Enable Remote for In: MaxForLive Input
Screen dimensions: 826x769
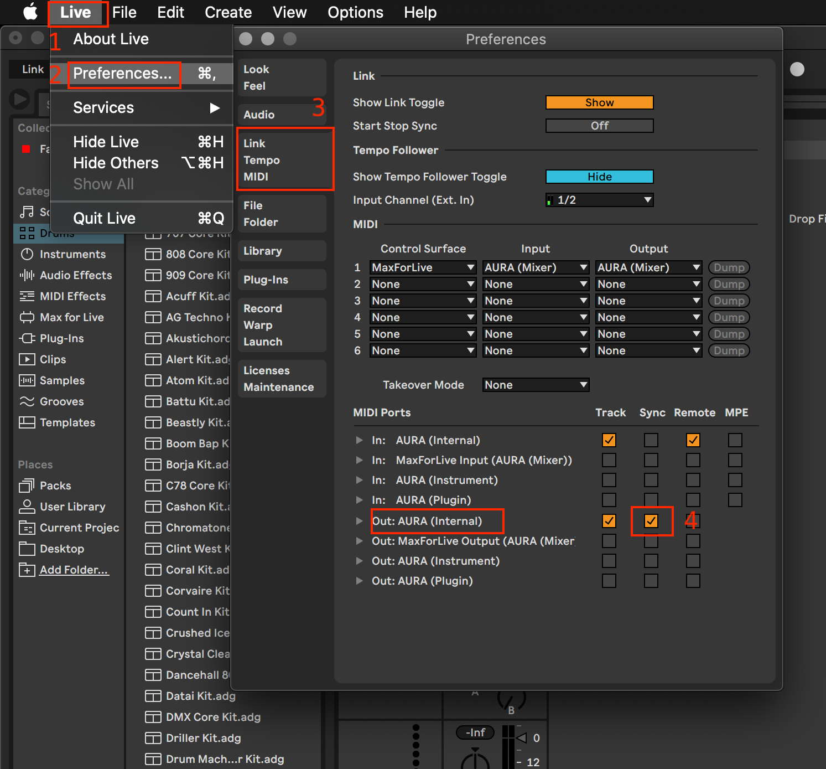(x=693, y=460)
